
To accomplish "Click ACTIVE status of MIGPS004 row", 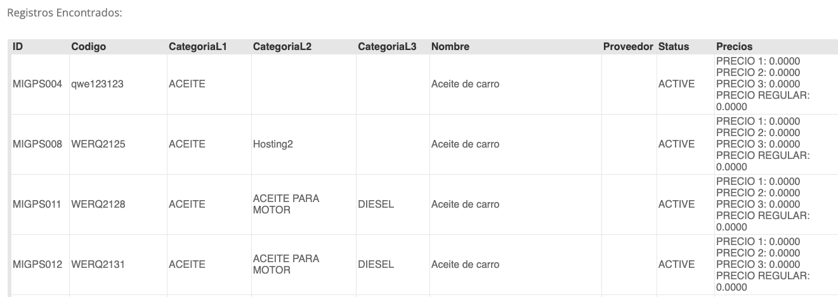I will (676, 84).
